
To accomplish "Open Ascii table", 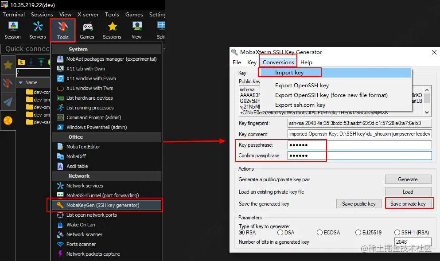I will click(x=107, y=166).
